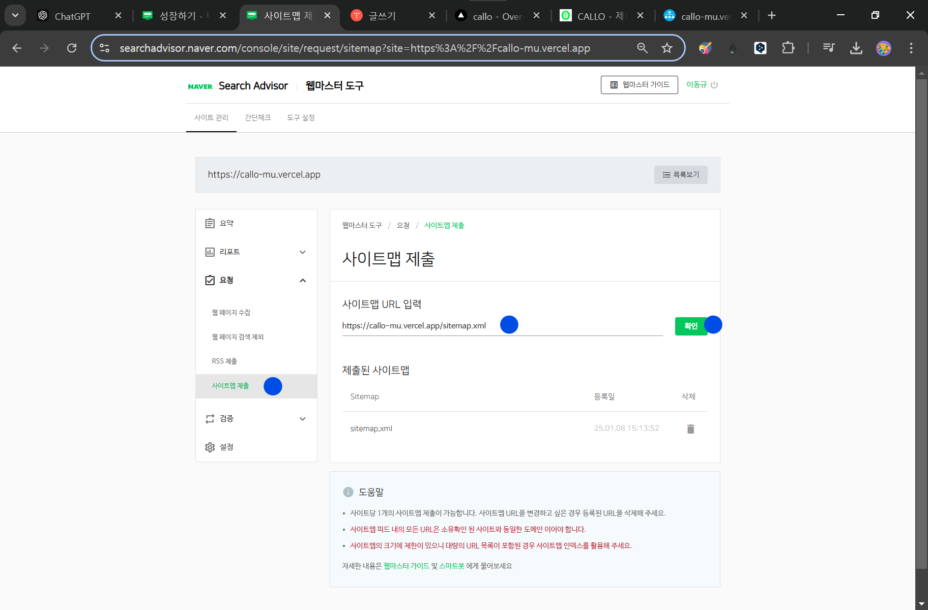Open the 웹마스터 가이드 button in header
This screenshot has height=610, width=928.
(x=640, y=85)
